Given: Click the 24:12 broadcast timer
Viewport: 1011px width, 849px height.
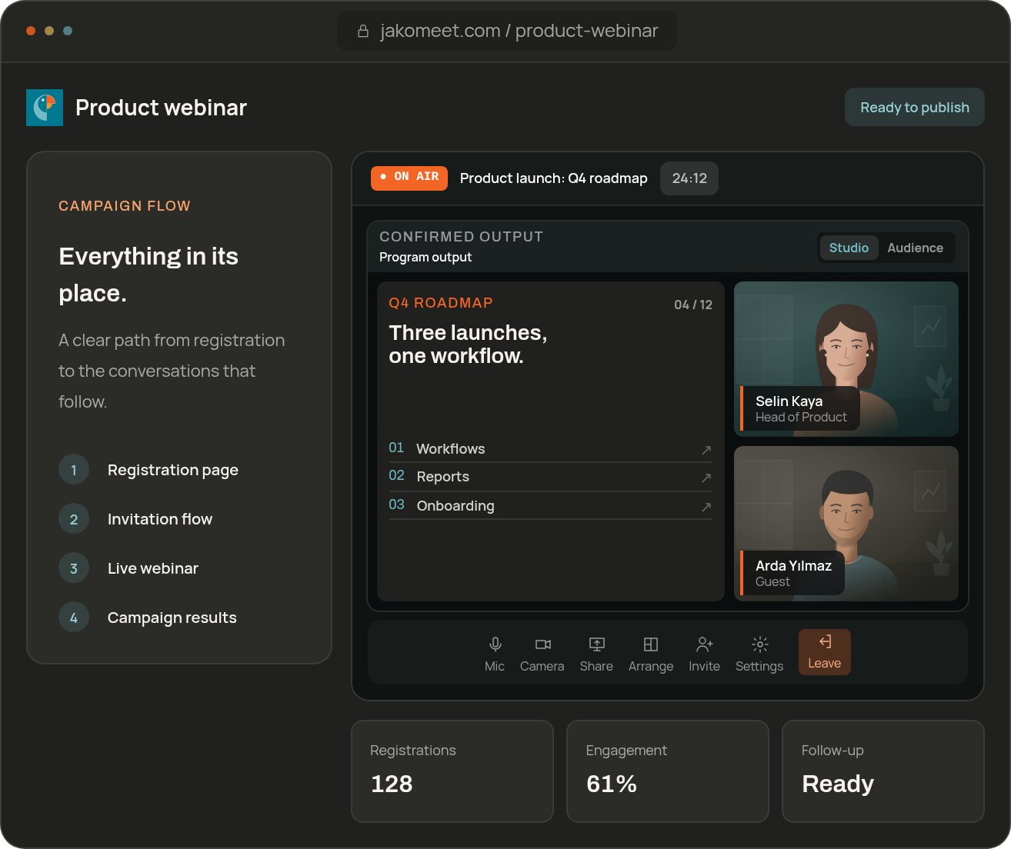Looking at the screenshot, I should pos(689,178).
